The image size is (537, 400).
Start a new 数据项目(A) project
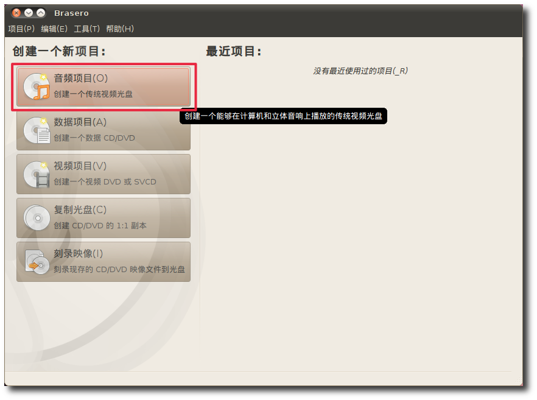tap(104, 130)
